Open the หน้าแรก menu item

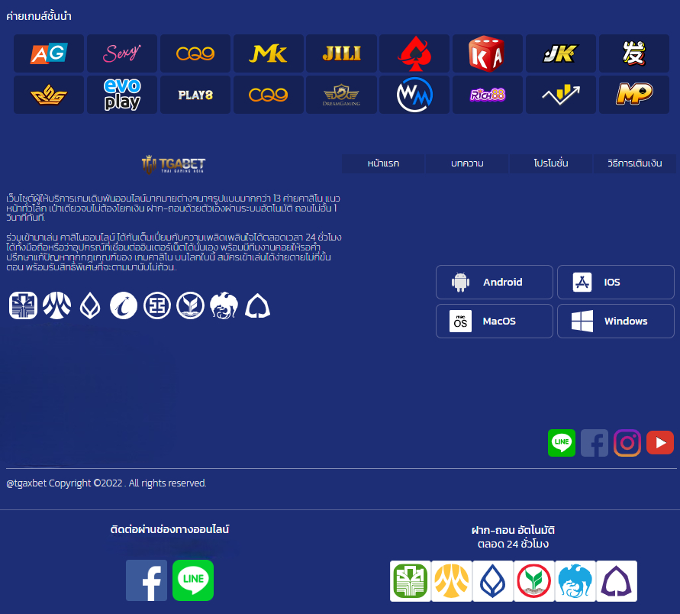(383, 163)
